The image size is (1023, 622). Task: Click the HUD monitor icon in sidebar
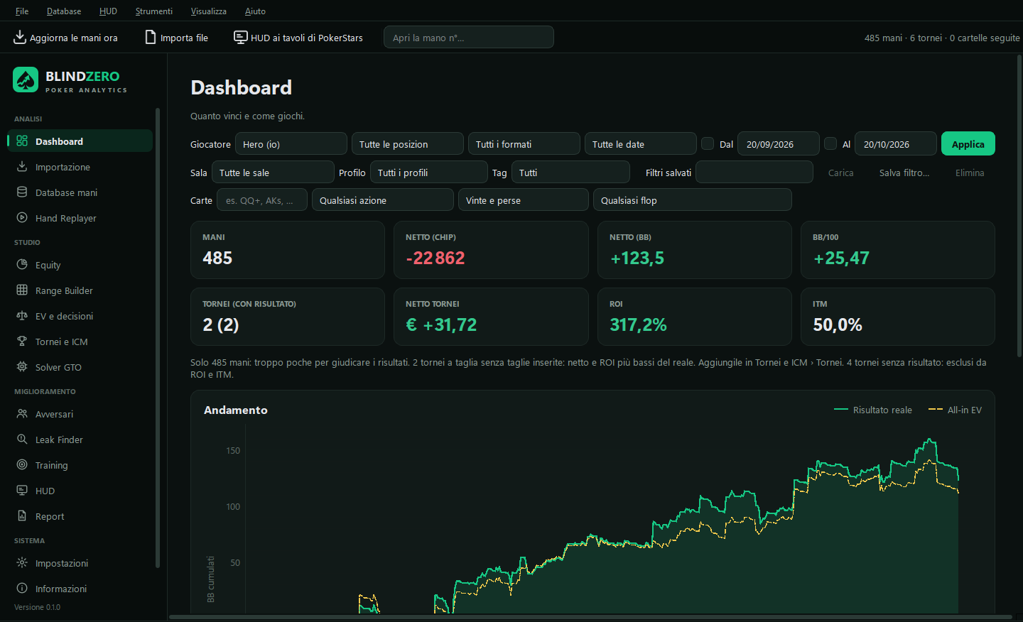point(22,490)
